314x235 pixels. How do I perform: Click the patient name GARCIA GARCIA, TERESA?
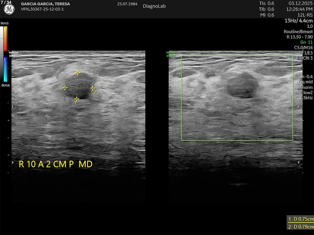click(45, 4)
